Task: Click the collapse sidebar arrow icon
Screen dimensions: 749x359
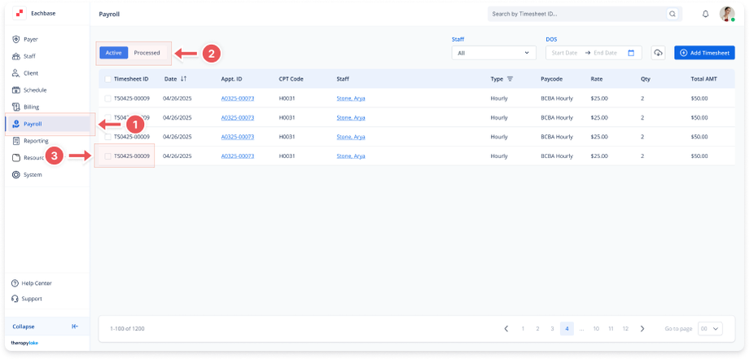Action: point(75,326)
